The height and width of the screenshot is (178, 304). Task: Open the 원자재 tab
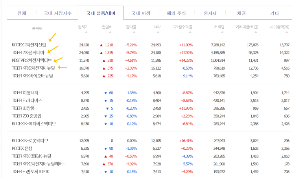[210, 13]
